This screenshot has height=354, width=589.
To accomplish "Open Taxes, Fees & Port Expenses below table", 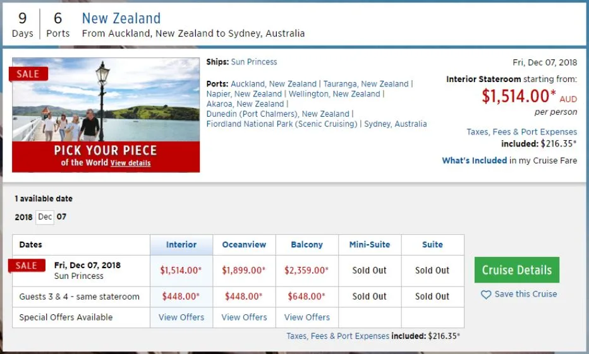I will (x=337, y=336).
